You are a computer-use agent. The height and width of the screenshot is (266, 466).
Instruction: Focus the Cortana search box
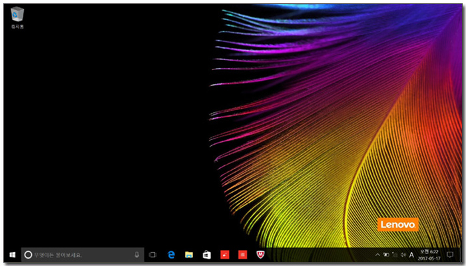point(83,255)
